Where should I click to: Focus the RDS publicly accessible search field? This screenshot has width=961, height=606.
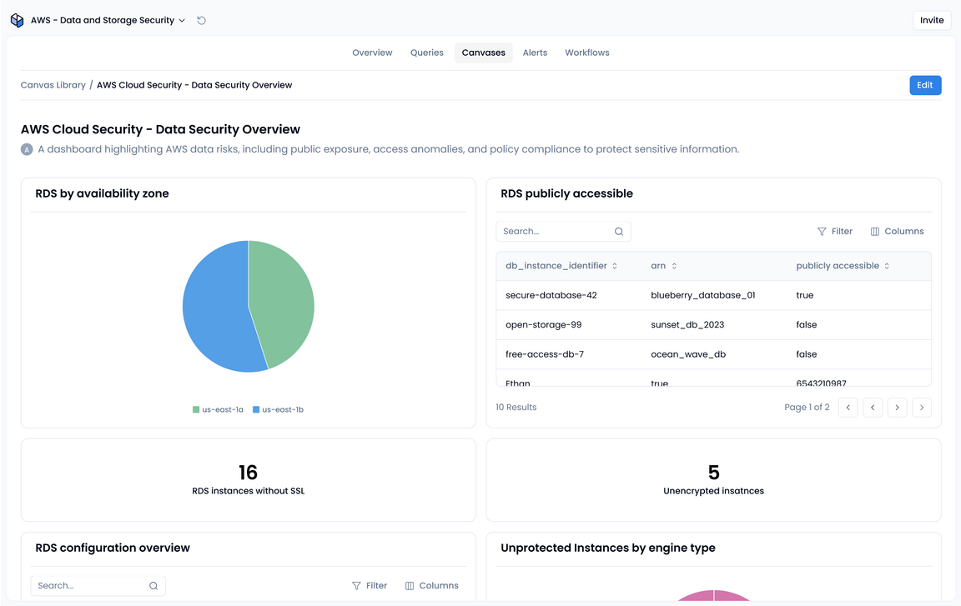563,232
